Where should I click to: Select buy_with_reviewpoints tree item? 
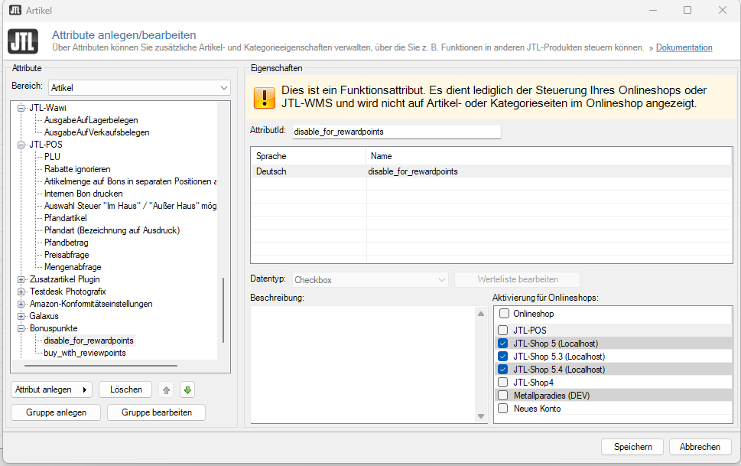85,353
